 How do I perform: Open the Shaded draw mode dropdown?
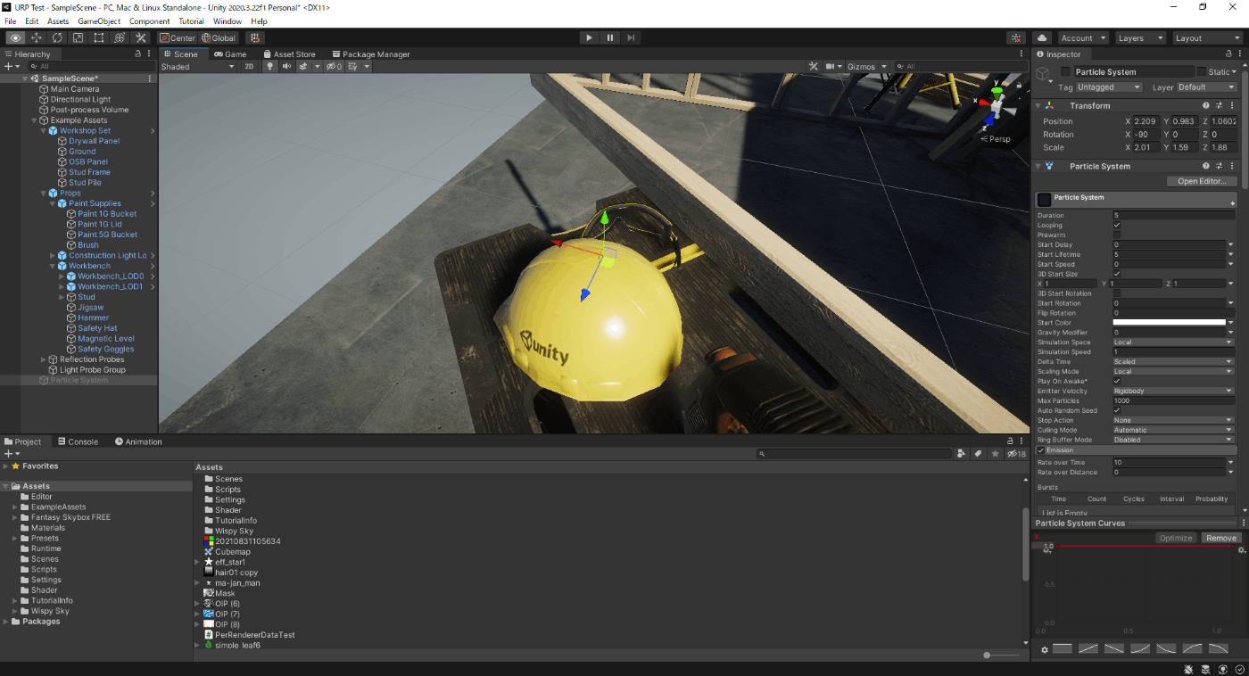tap(197, 66)
